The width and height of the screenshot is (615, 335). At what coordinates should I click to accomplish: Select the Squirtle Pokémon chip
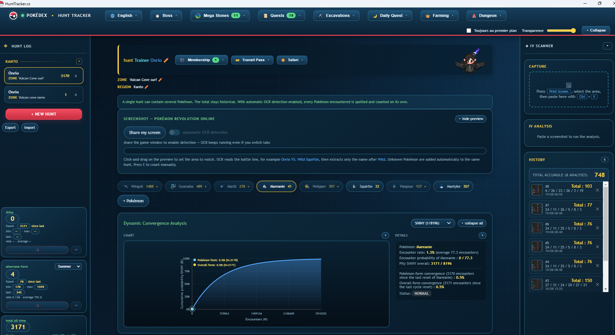pyautogui.click(x=365, y=187)
